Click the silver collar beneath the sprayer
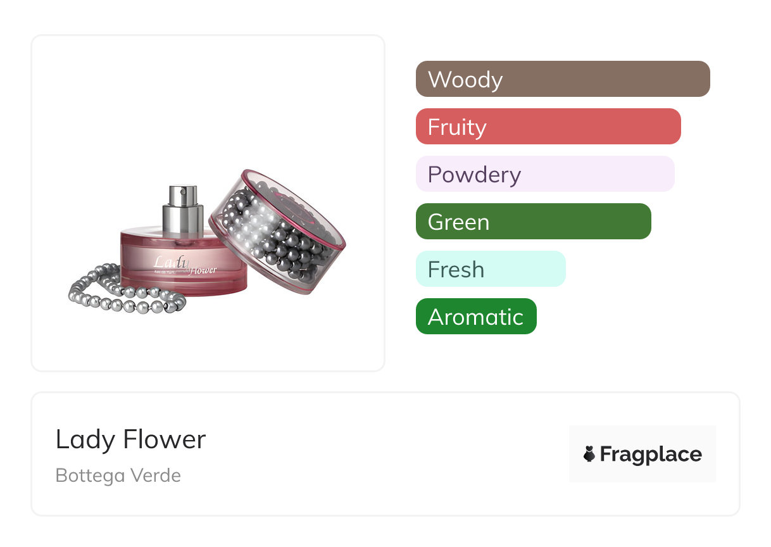The image size is (771, 547). pos(184,218)
